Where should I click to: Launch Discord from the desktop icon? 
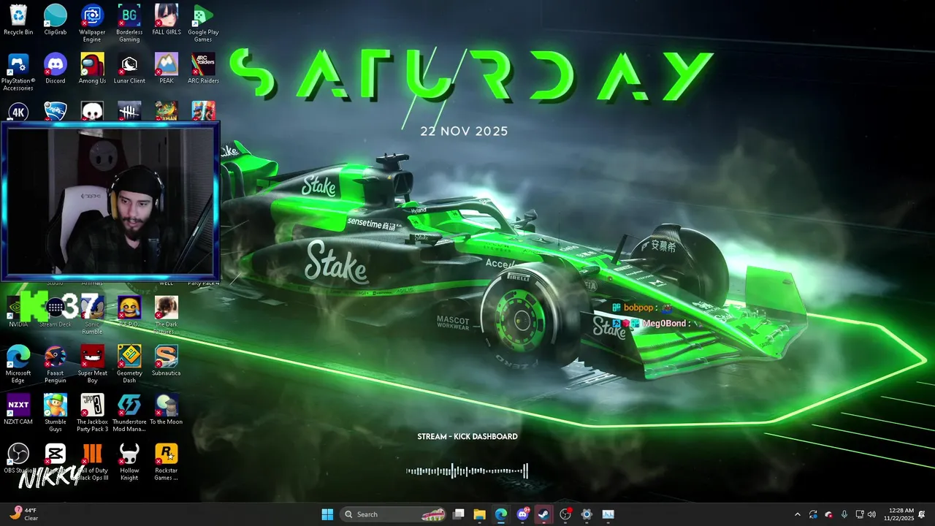(x=56, y=69)
